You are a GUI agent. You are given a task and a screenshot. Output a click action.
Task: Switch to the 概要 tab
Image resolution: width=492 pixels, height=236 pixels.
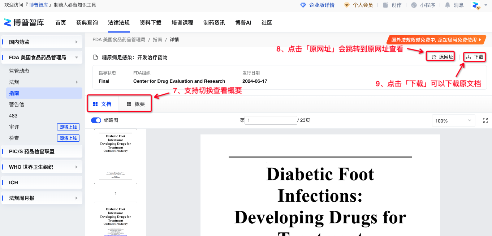(136, 104)
